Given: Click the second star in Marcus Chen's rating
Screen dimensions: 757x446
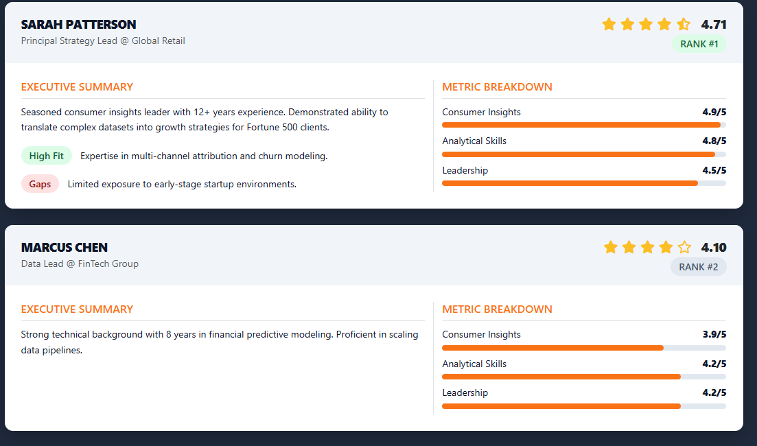Looking at the screenshot, I should [x=629, y=247].
